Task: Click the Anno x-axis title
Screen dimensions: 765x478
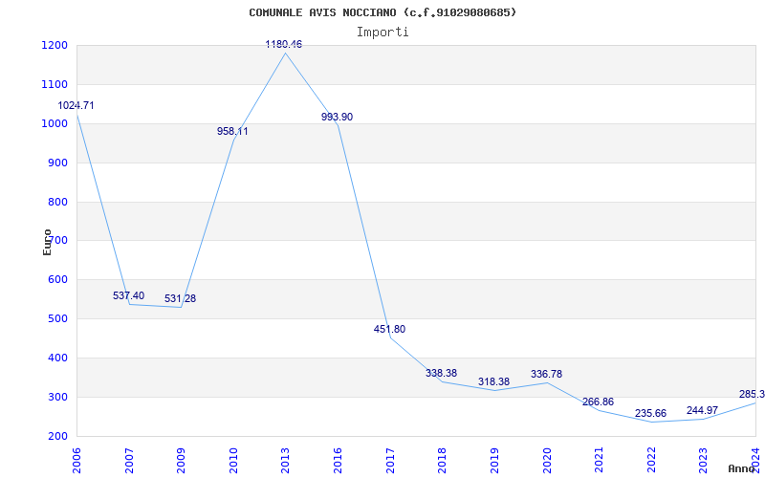Action: (742, 469)
